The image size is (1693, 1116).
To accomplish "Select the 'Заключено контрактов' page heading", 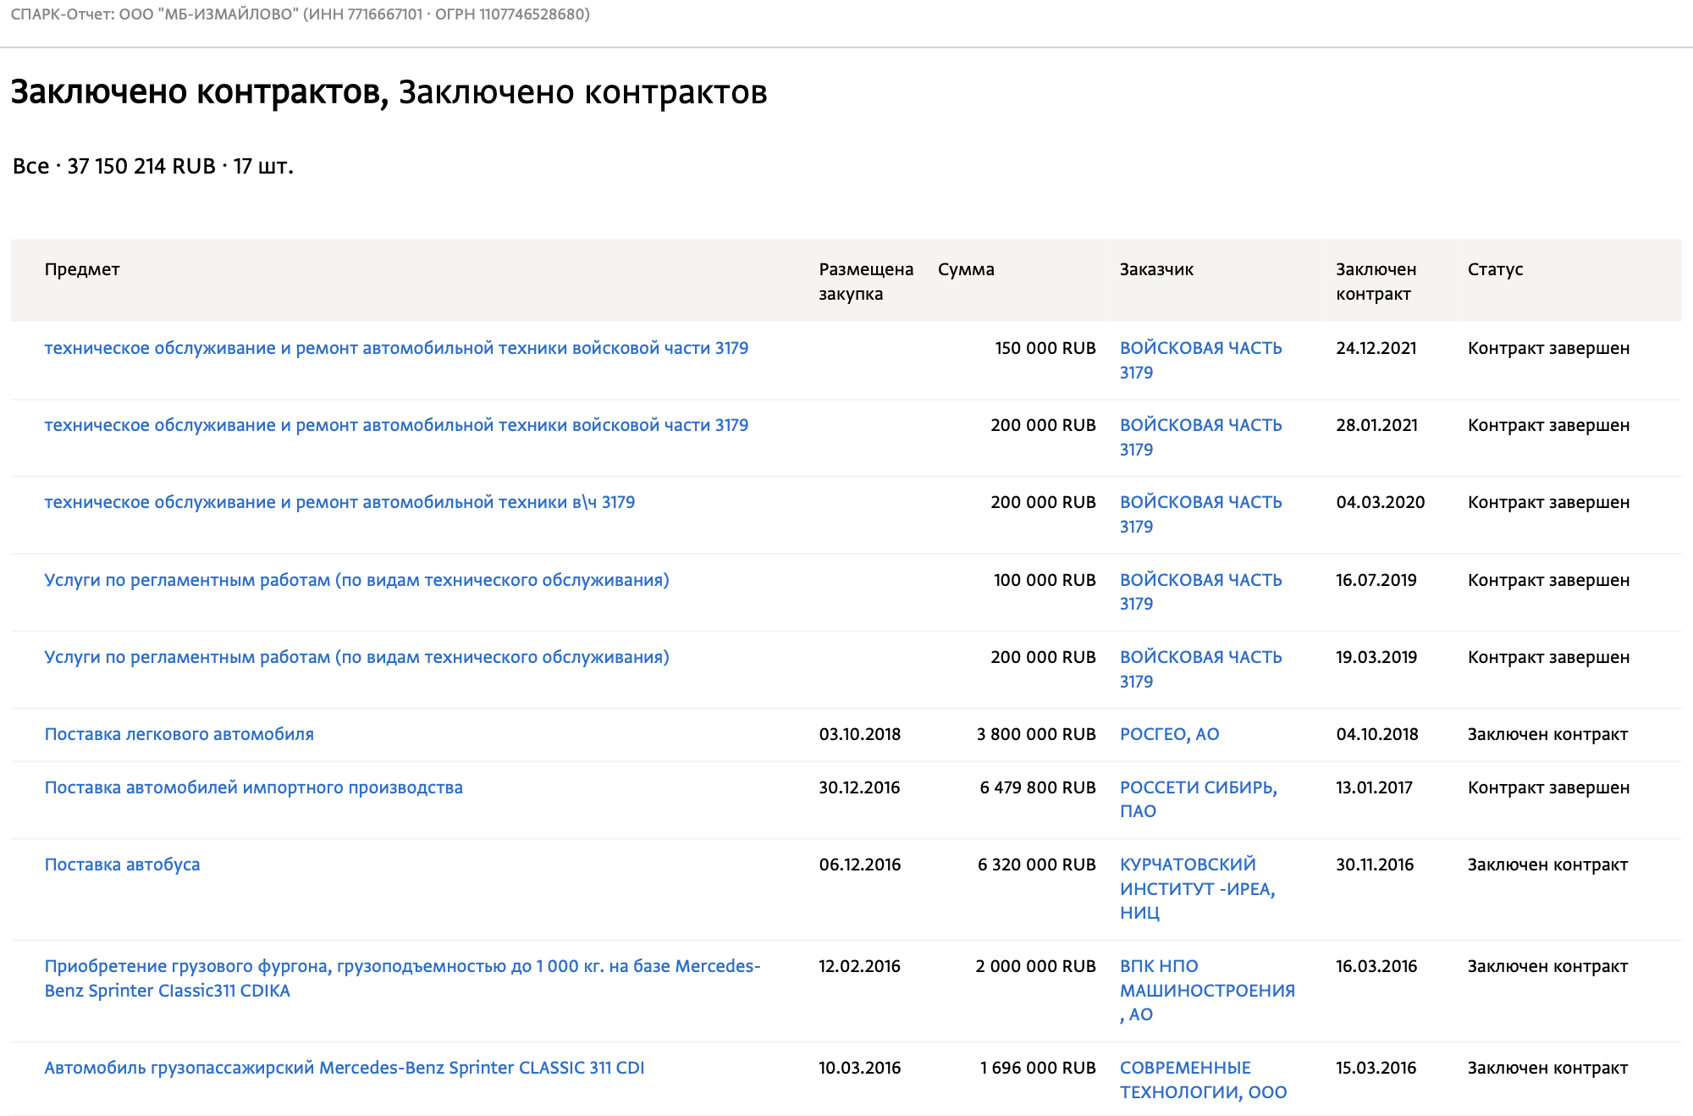I will (389, 92).
